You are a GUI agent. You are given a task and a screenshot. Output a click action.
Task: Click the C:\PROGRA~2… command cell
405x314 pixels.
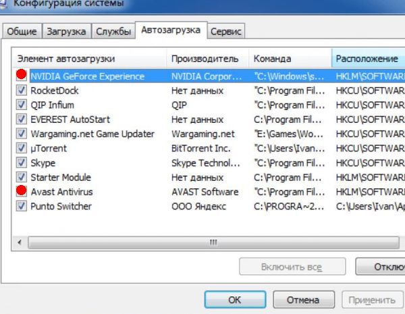(289, 206)
